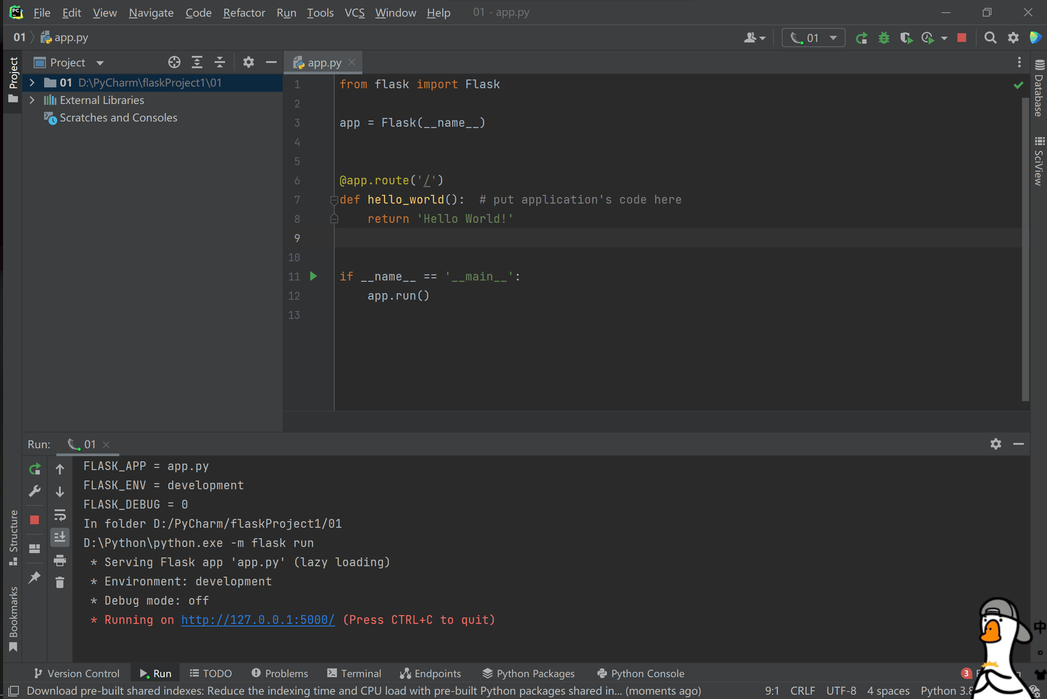The width and height of the screenshot is (1047, 699).
Task: Open the Refactor menu
Action: point(243,13)
